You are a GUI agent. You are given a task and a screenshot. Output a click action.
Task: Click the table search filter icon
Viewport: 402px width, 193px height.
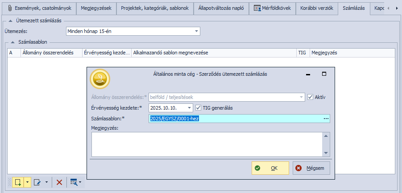(74, 182)
